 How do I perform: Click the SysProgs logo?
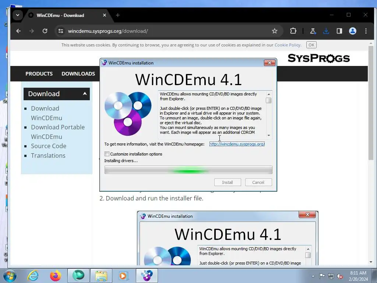(x=318, y=58)
